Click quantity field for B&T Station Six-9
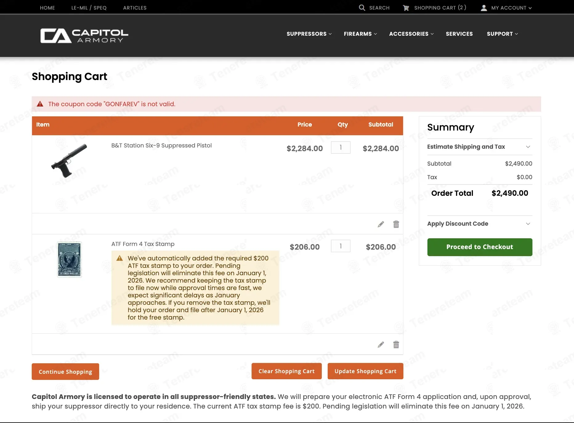The width and height of the screenshot is (574, 423). 340,147
